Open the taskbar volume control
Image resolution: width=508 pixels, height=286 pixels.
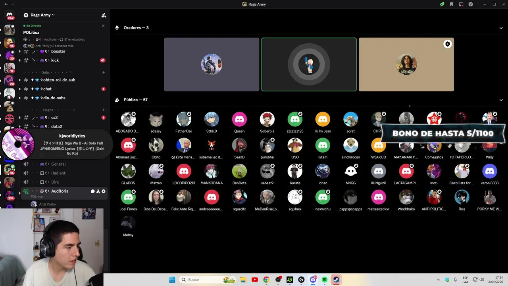481,280
